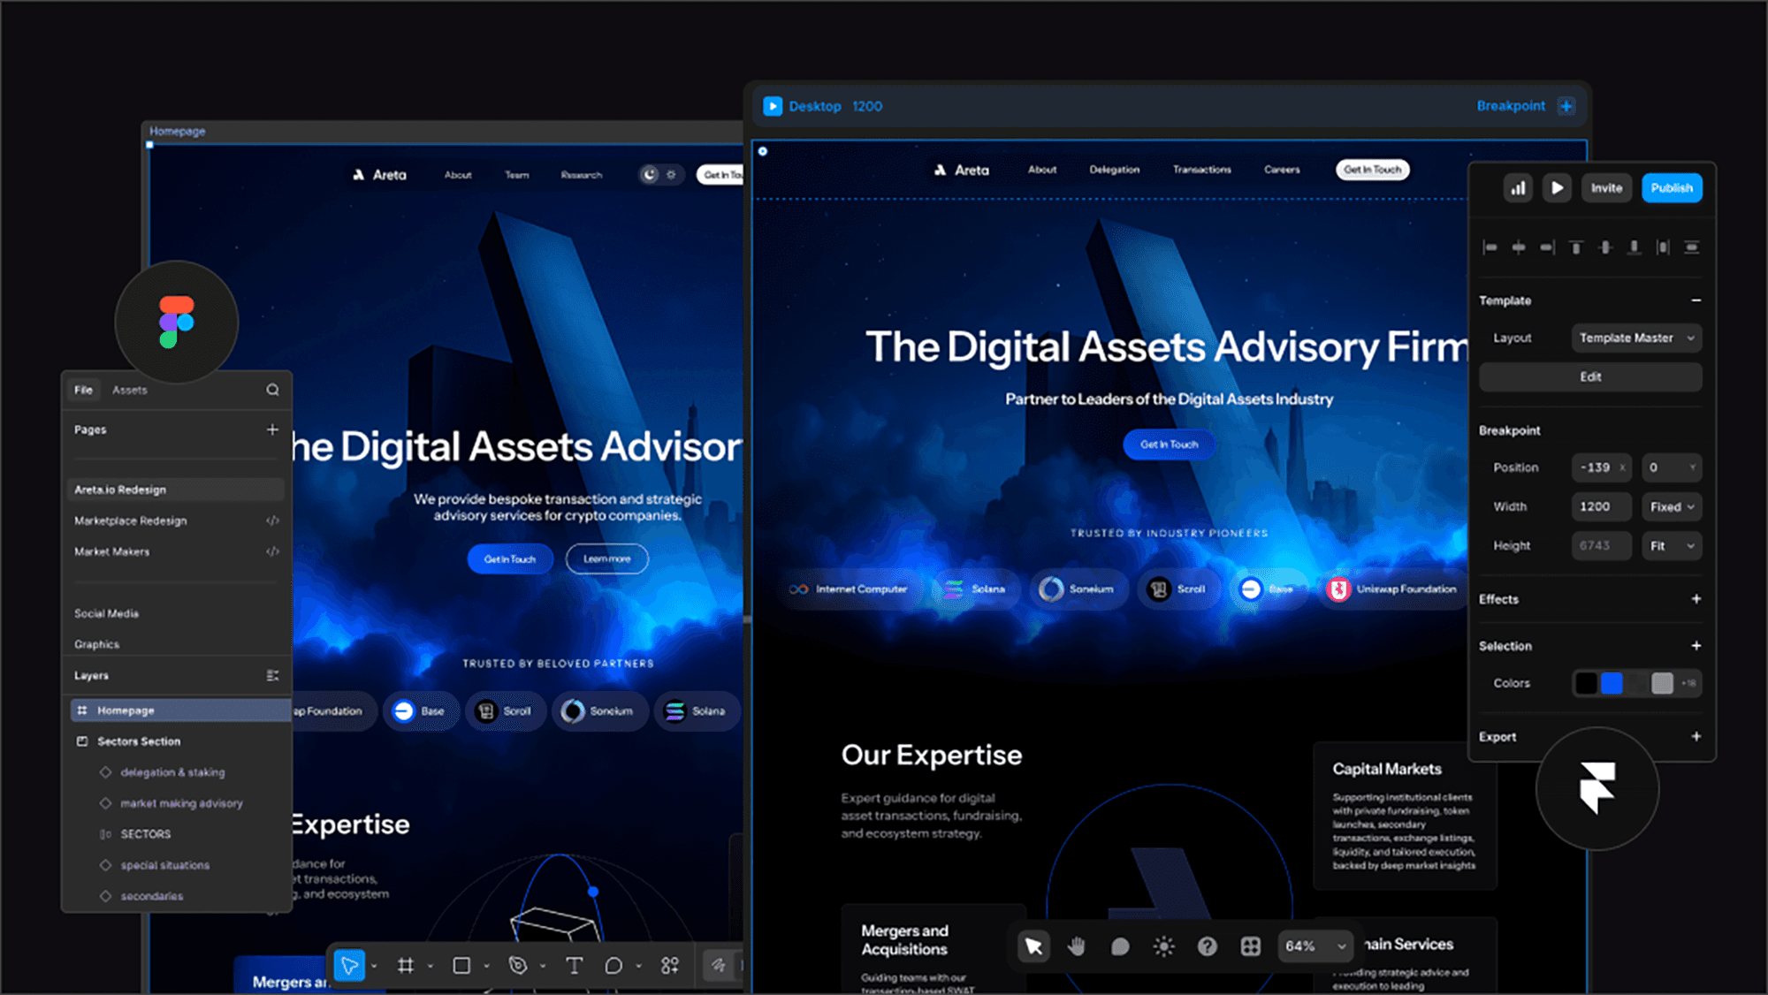Align selection to horizontal center

point(1517,247)
